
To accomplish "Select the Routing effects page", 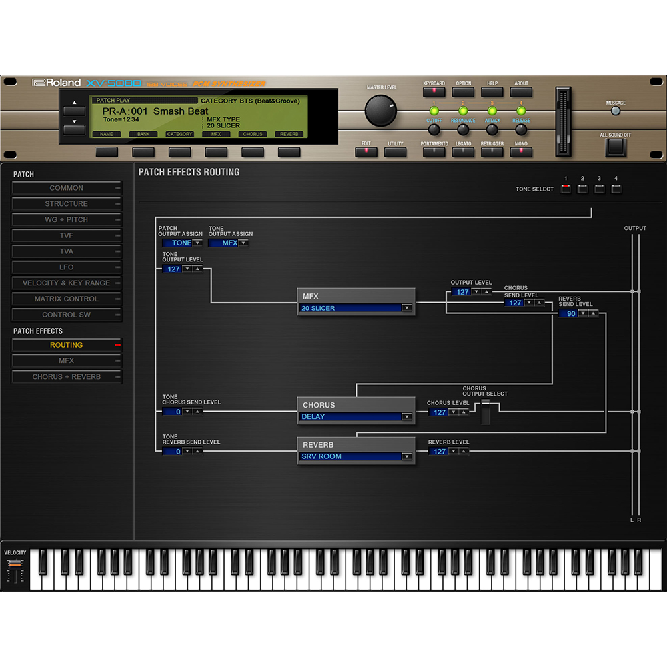I will click(x=67, y=345).
